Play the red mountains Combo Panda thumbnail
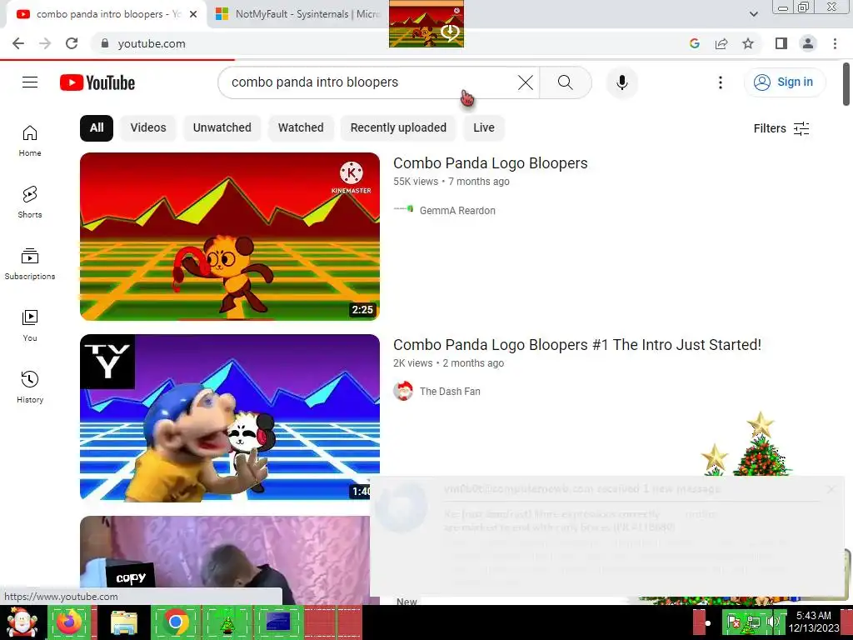This screenshot has height=640, width=853. 230,237
